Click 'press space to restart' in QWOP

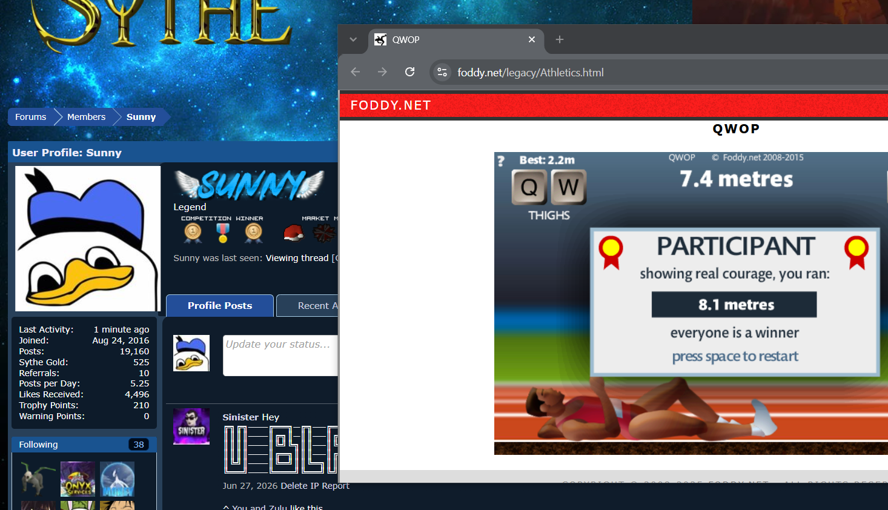click(x=735, y=357)
